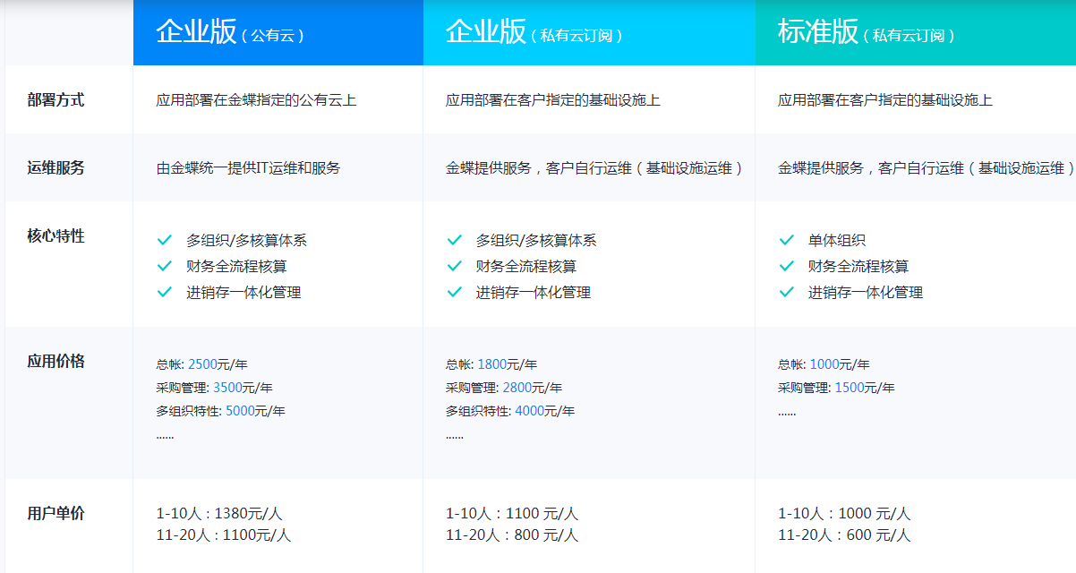
Task: Expand the ellipsis below 采购管理 1500元/年
Action: (787, 412)
